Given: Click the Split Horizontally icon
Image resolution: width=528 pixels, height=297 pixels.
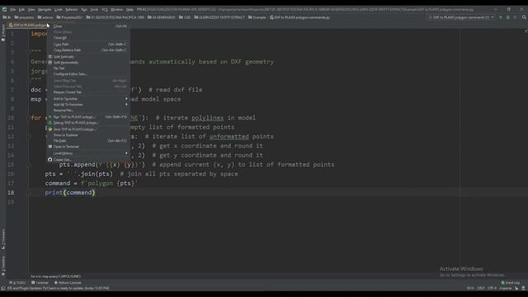Looking at the screenshot, I should [50, 63].
